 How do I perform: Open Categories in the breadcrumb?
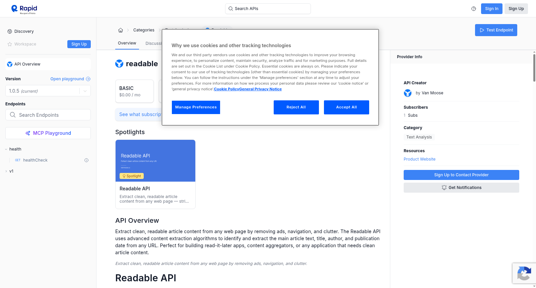tap(144, 30)
